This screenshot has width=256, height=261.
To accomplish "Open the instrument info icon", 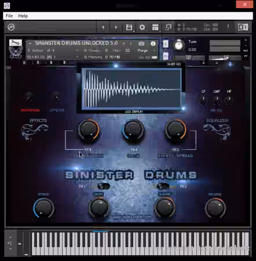I will [153, 43].
